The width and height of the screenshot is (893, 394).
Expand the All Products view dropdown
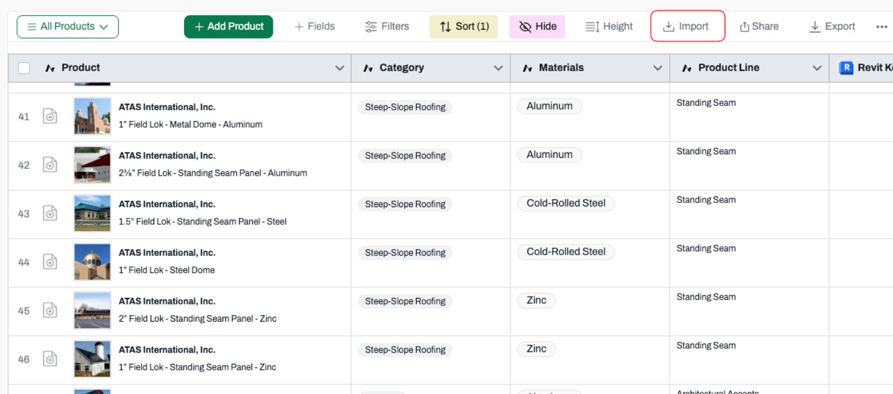tap(68, 27)
